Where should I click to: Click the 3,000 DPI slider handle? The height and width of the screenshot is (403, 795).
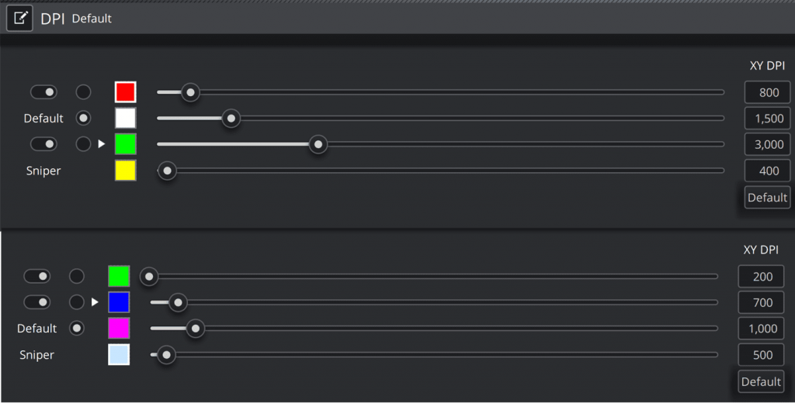pyautogui.click(x=318, y=144)
